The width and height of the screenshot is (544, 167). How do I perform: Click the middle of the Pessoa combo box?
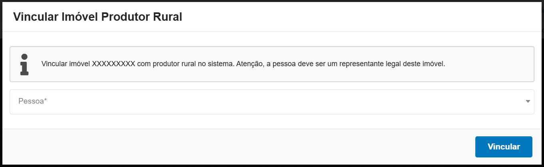pos(272,102)
